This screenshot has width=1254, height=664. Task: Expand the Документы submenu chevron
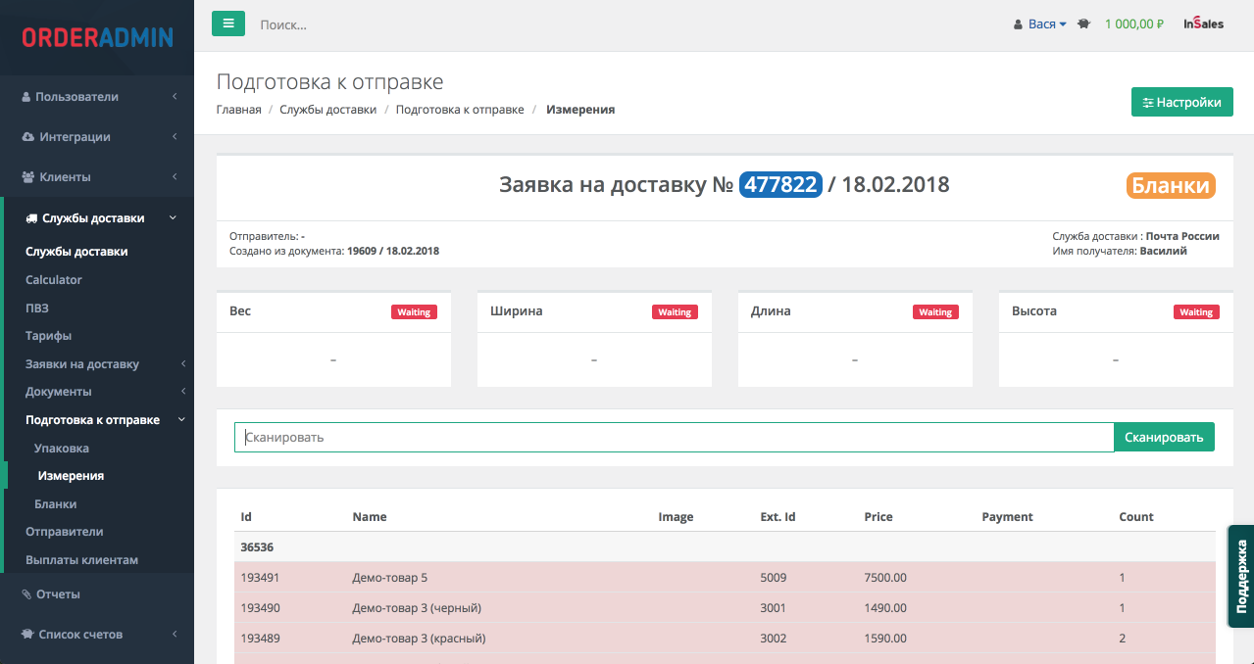point(183,392)
